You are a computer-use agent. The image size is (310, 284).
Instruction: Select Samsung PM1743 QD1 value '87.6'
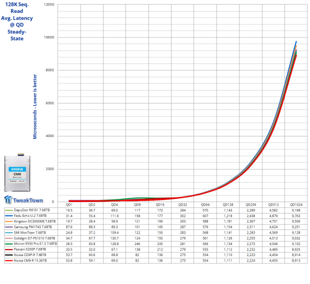[x=69, y=227]
